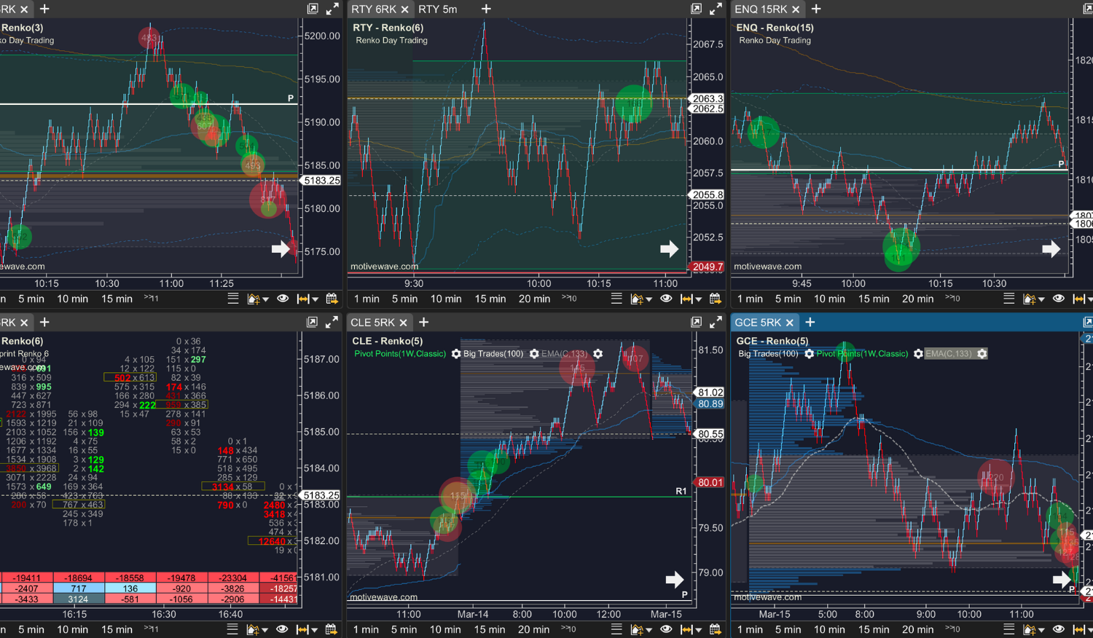Open settings gear for EMA(C,133) in GCE chart

[982, 354]
